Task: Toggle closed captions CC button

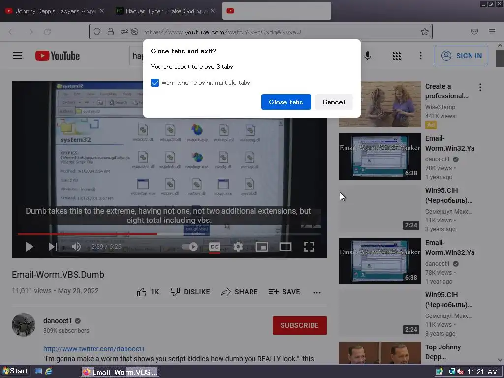Action: (215, 247)
